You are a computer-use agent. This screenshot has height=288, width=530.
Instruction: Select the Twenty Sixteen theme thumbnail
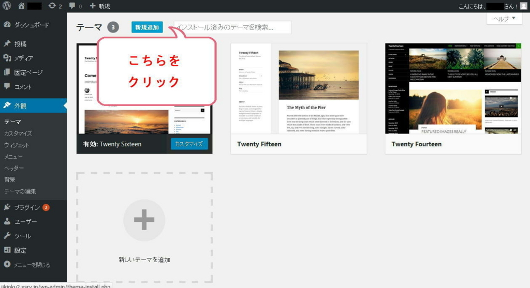[x=144, y=89]
